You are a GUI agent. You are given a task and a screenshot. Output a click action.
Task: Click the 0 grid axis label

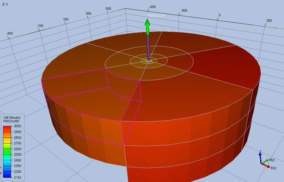coord(219,15)
